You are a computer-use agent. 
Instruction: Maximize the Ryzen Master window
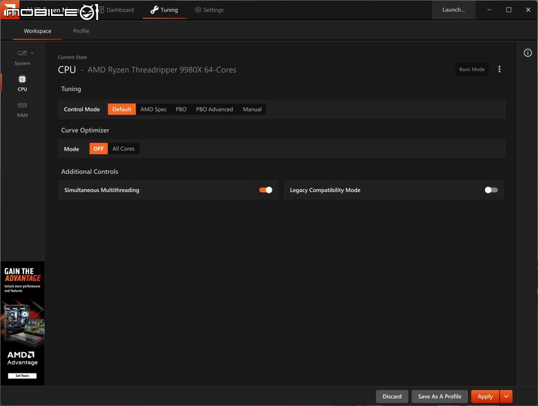click(x=509, y=10)
